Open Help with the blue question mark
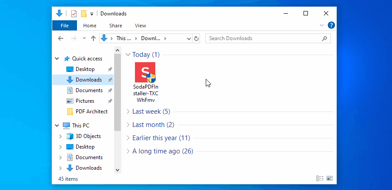This screenshot has height=190, width=392. click(x=331, y=25)
